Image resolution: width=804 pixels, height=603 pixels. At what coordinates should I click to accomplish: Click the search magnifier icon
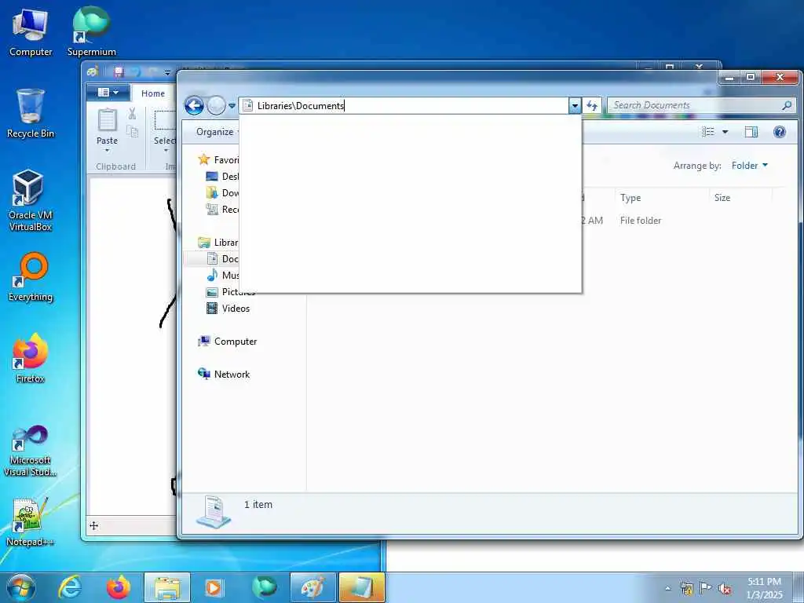coord(787,105)
